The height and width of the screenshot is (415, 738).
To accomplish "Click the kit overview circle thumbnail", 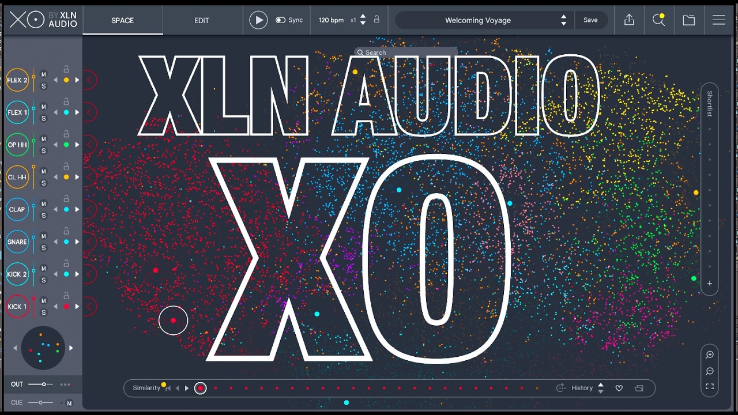I will tap(43, 348).
